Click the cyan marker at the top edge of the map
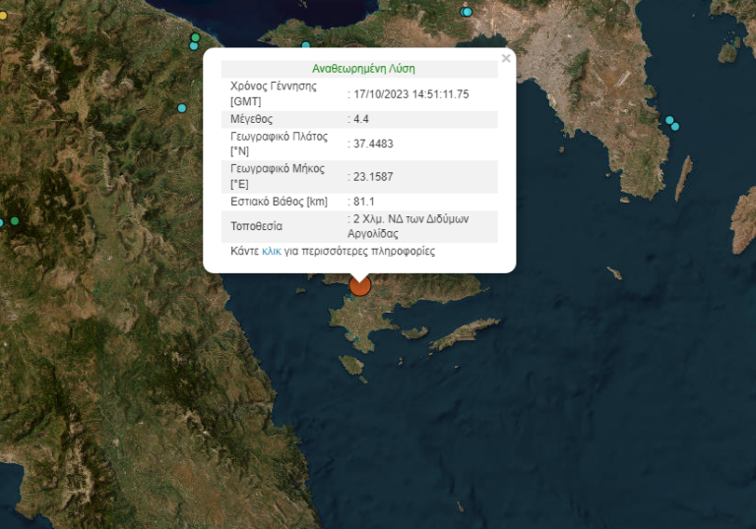This screenshot has width=756, height=529. point(467,12)
